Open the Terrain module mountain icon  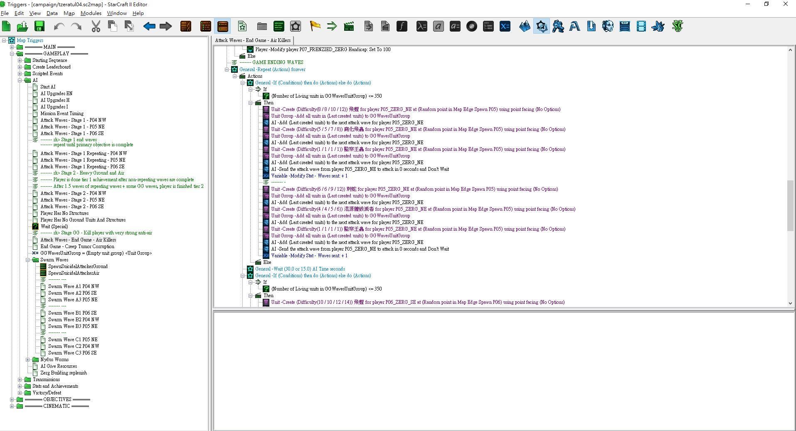[525, 27]
